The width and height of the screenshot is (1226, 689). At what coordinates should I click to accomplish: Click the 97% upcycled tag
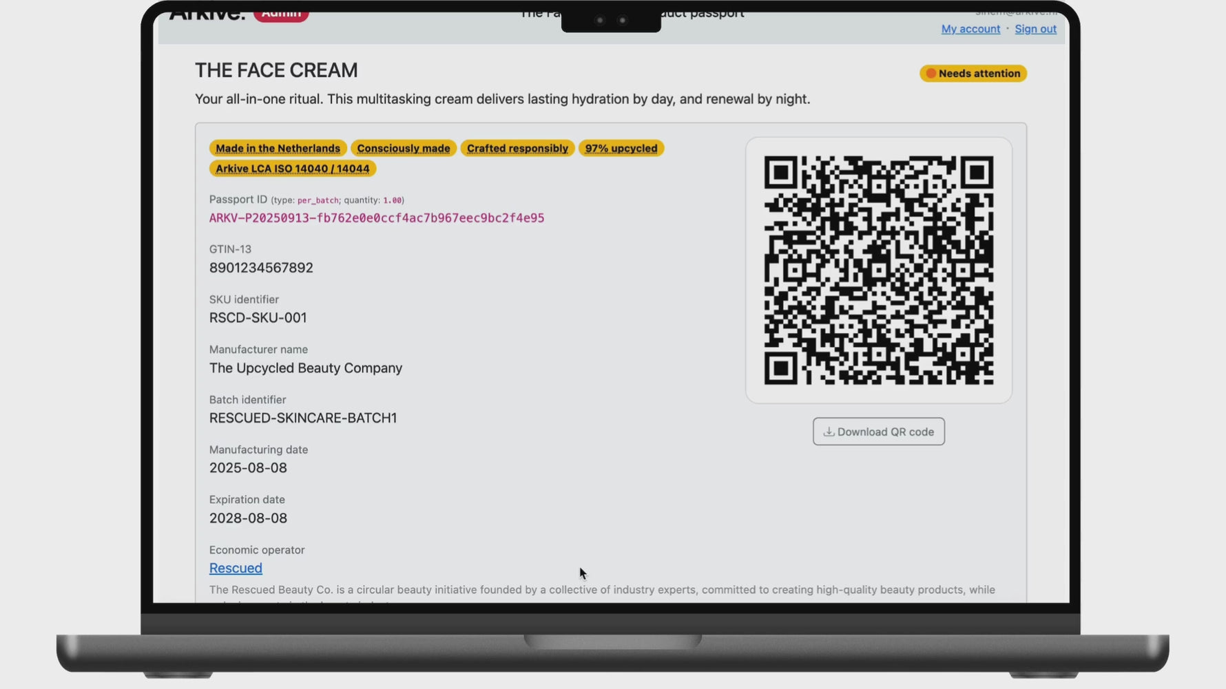[x=621, y=148]
